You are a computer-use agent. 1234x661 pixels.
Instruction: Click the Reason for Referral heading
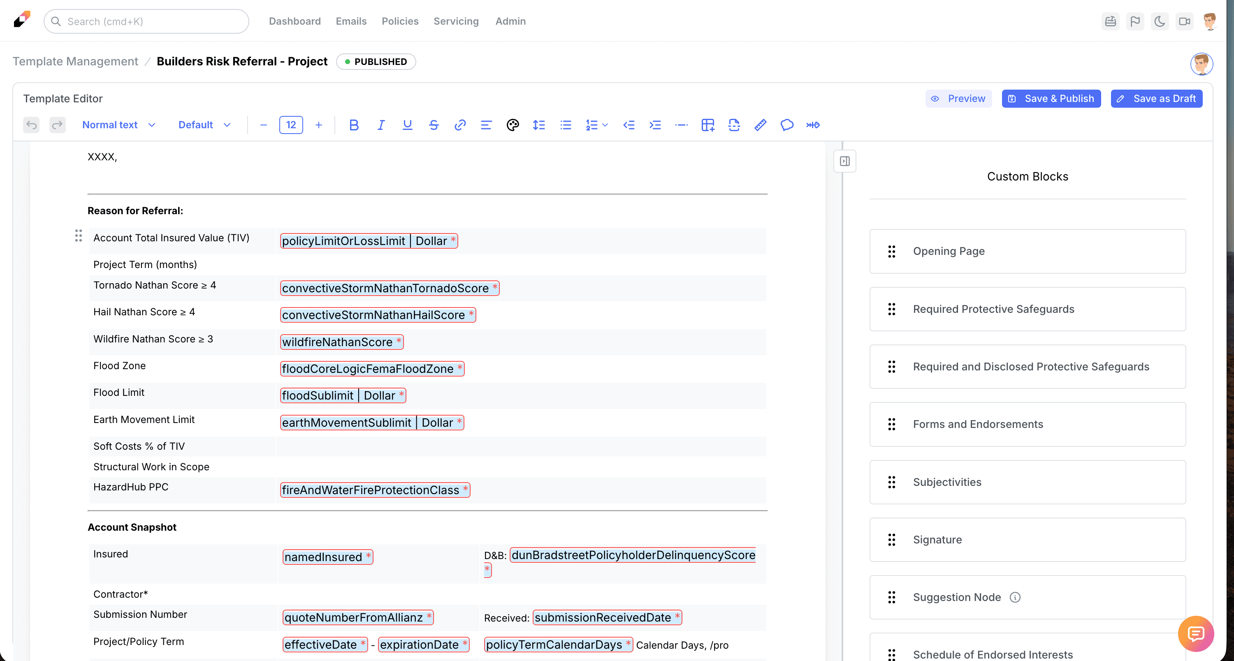136,210
